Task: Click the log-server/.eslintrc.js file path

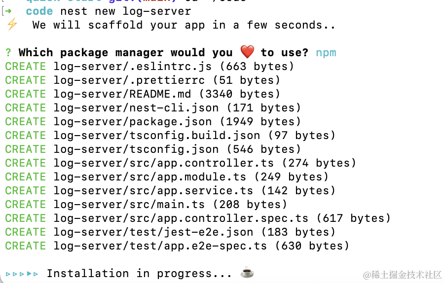Action: pyautogui.click(x=133, y=66)
